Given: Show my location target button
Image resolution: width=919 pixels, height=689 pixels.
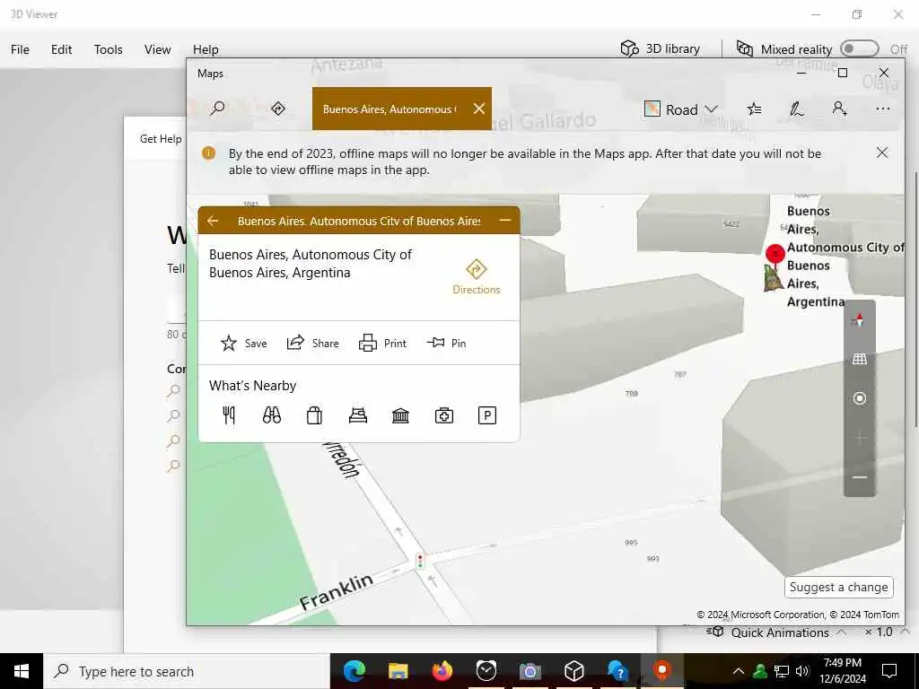Looking at the screenshot, I should [859, 398].
